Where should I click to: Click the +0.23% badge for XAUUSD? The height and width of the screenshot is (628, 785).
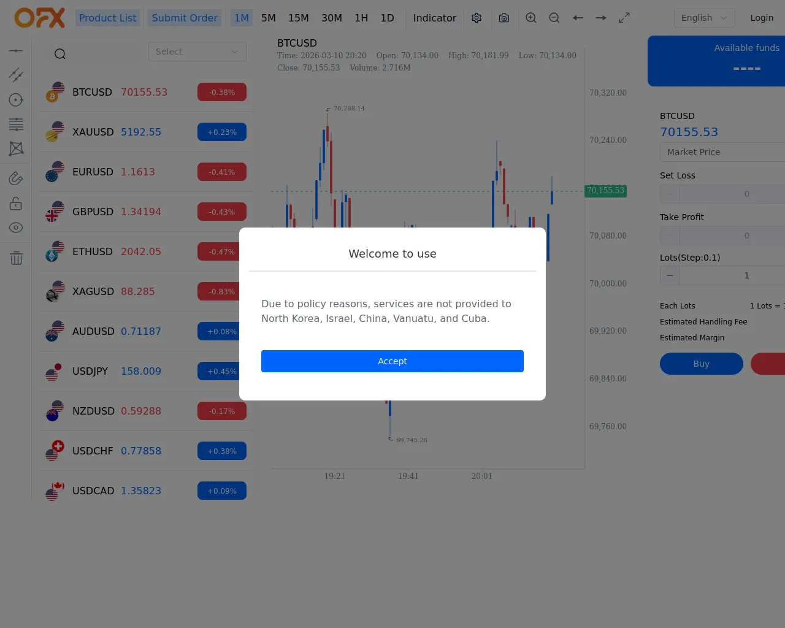coord(222,132)
